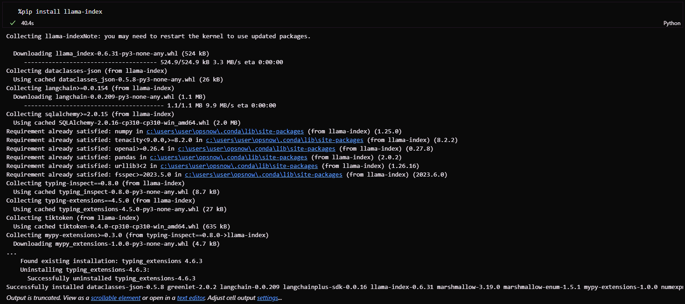Screen dimensions: 685x304
Task: Open cell output settings link
Action: click(268, 298)
